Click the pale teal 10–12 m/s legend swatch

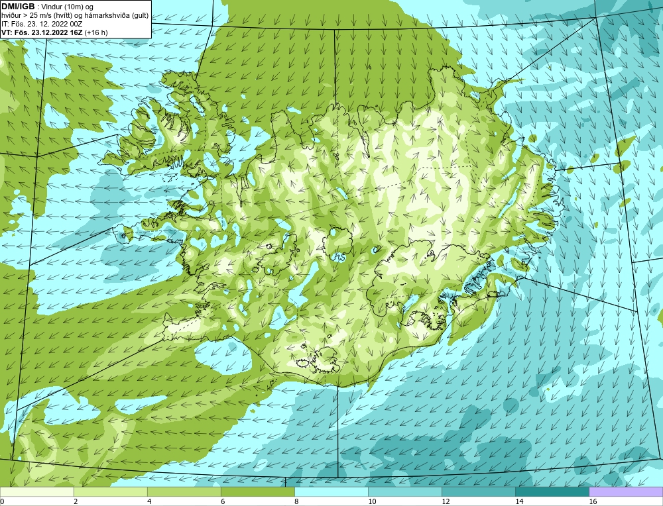coord(404,491)
